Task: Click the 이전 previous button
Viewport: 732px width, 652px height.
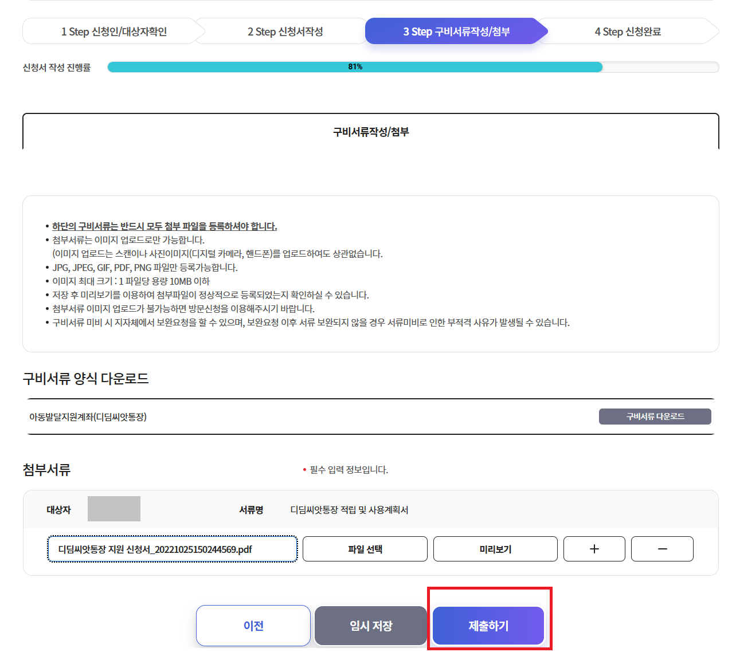Action: [x=253, y=626]
